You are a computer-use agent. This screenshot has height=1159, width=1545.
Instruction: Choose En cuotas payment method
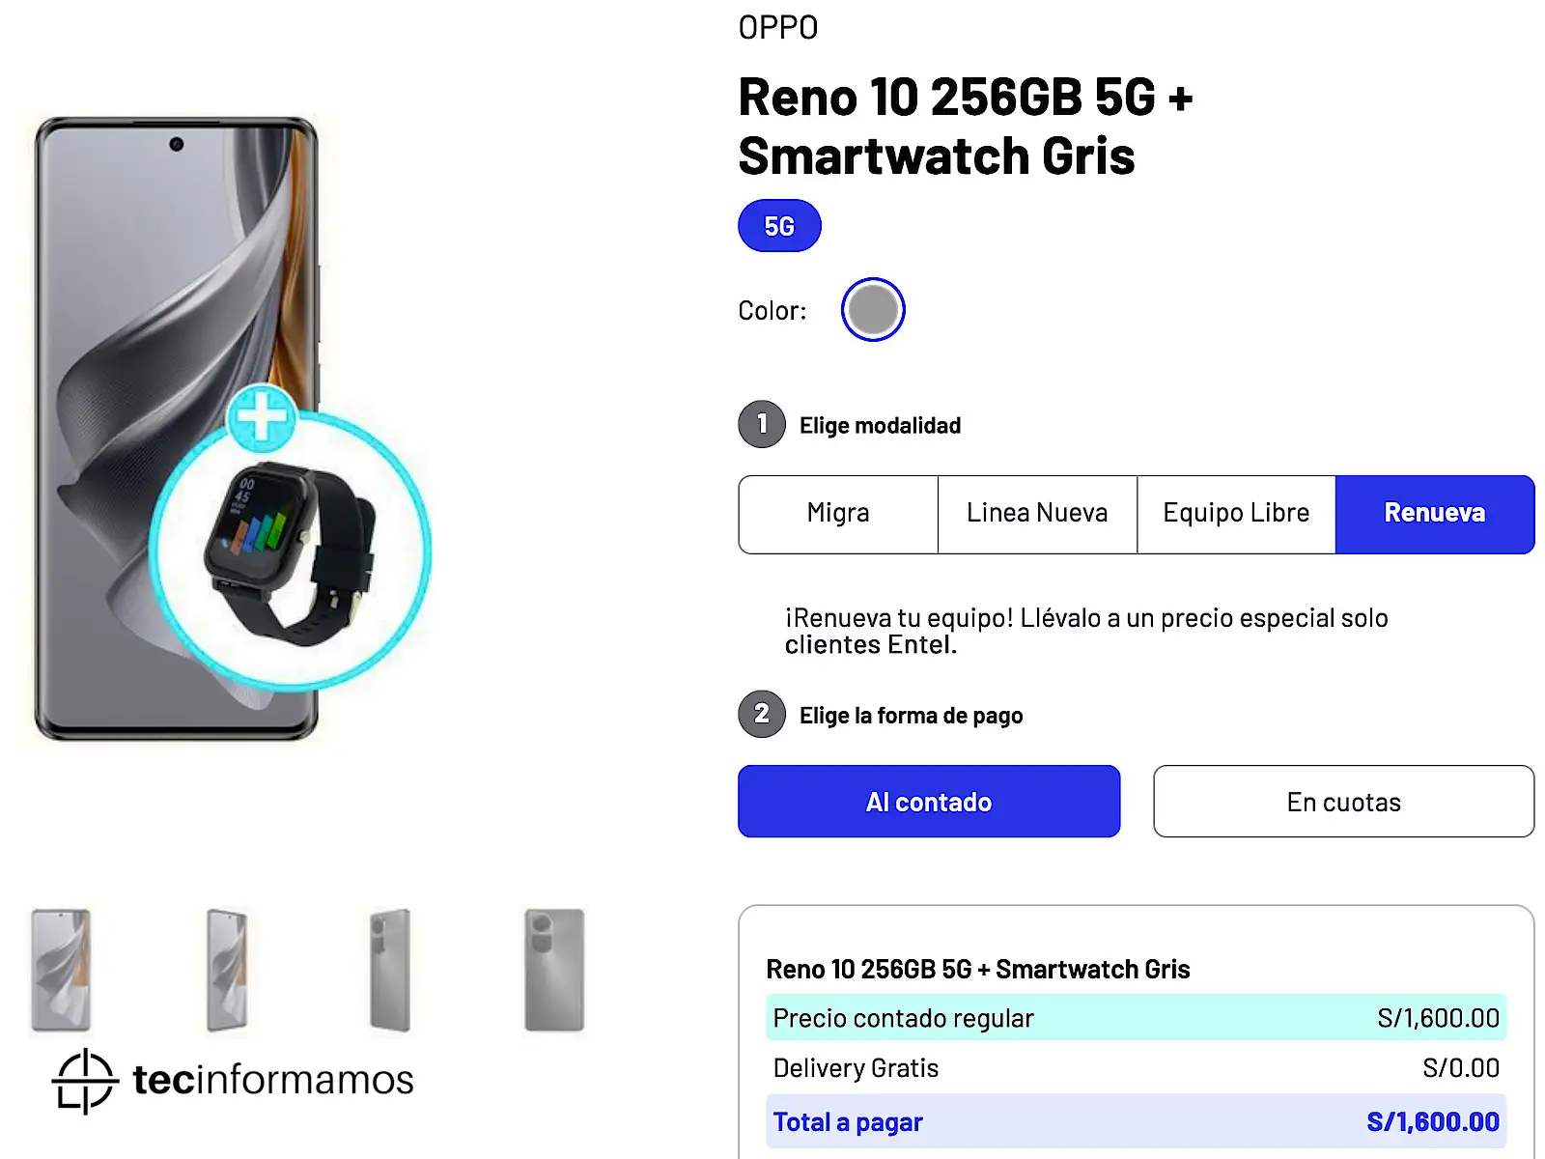coord(1343,802)
